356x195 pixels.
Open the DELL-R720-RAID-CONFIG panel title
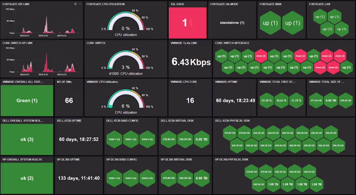pos(122,121)
